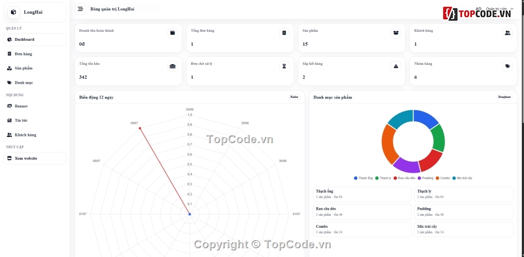Open the Dashboard menu item
524x257 pixels.
[35, 39]
